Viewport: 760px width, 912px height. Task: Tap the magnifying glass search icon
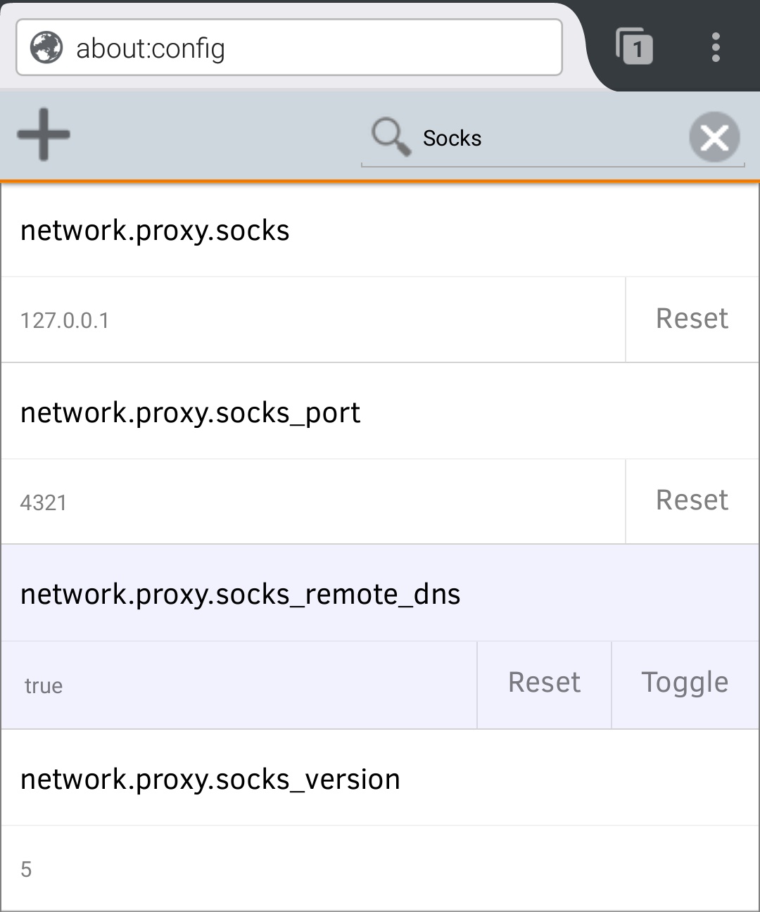click(x=391, y=137)
